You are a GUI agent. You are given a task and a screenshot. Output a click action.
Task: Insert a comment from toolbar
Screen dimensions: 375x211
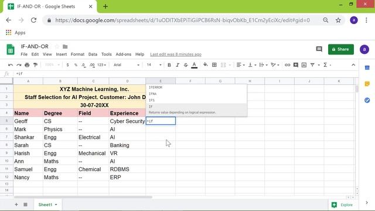coord(295,65)
